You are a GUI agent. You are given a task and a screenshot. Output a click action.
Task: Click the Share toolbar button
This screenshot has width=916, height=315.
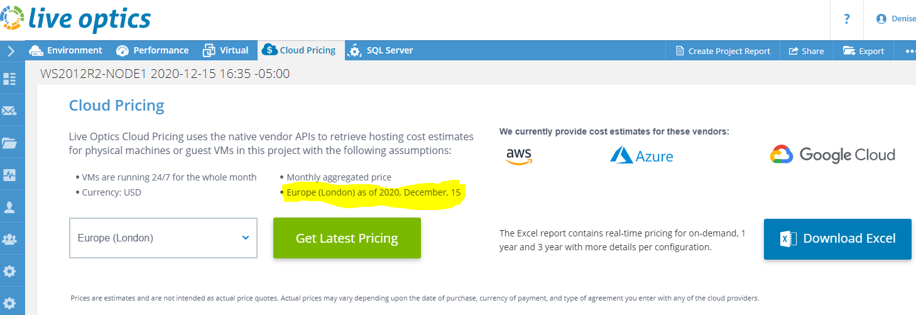coord(806,51)
